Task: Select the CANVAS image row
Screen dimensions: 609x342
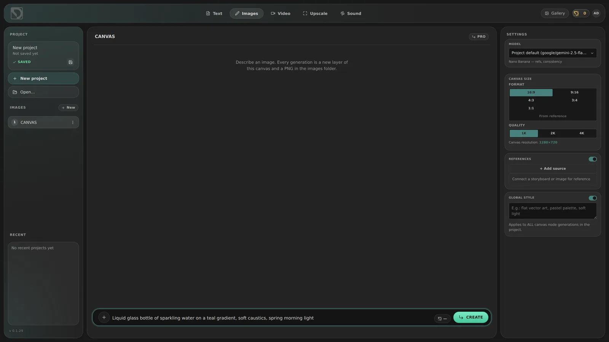Action: (x=43, y=122)
